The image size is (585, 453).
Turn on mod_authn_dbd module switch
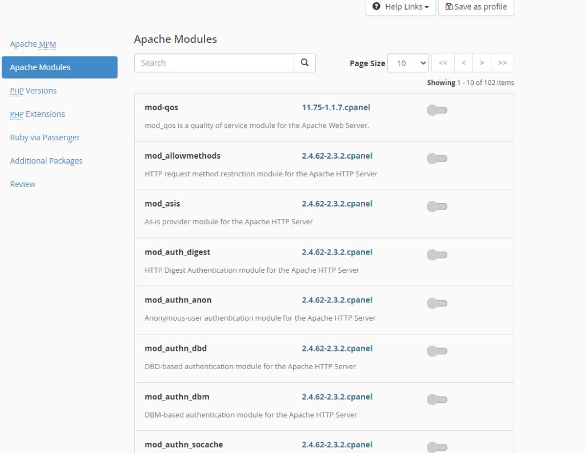[x=437, y=351]
